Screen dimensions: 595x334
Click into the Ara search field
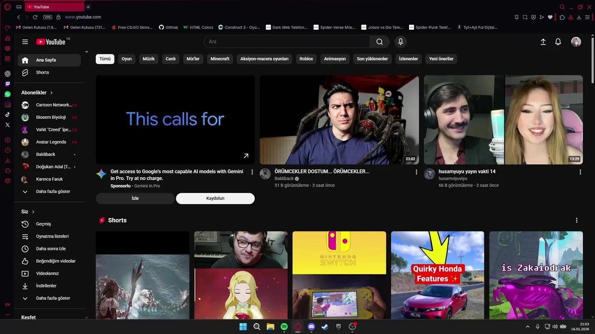pyautogui.click(x=287, y=42)
